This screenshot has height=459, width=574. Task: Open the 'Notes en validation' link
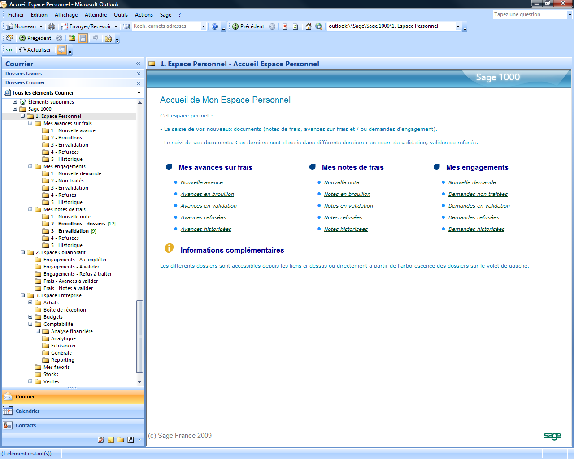[x=348, y=206]
